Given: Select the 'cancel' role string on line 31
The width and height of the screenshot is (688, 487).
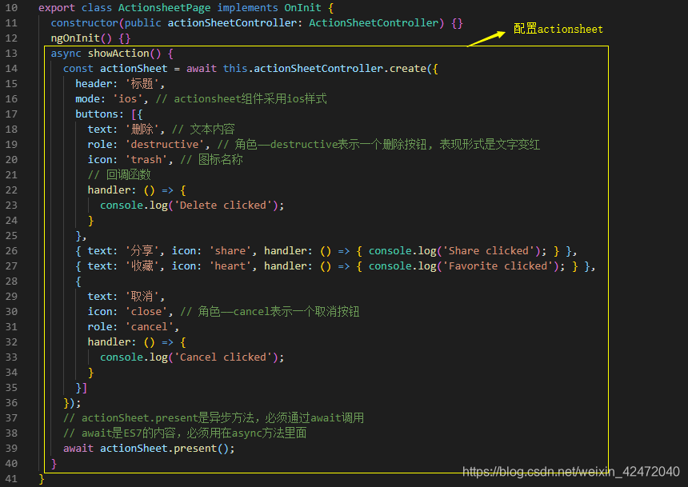Looking at the screenshot, I should tap(150, 326).
